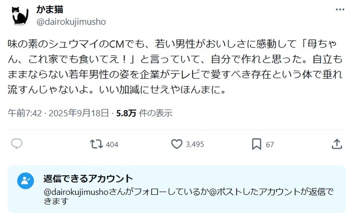Screen dimensions: 346x213
Task: Open the かま猫 display name profile
Action: [50, 10]
